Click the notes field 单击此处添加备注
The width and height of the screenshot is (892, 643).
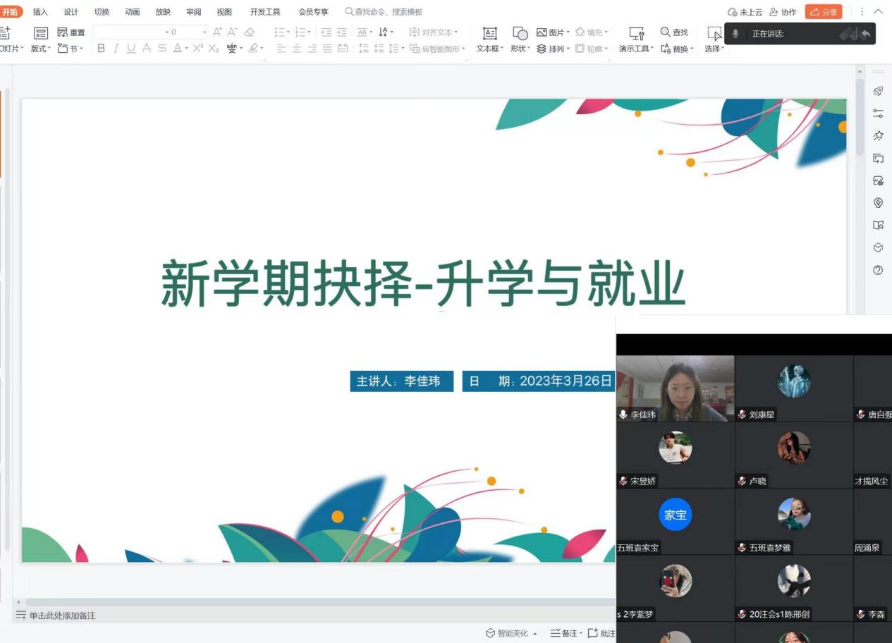62,616
